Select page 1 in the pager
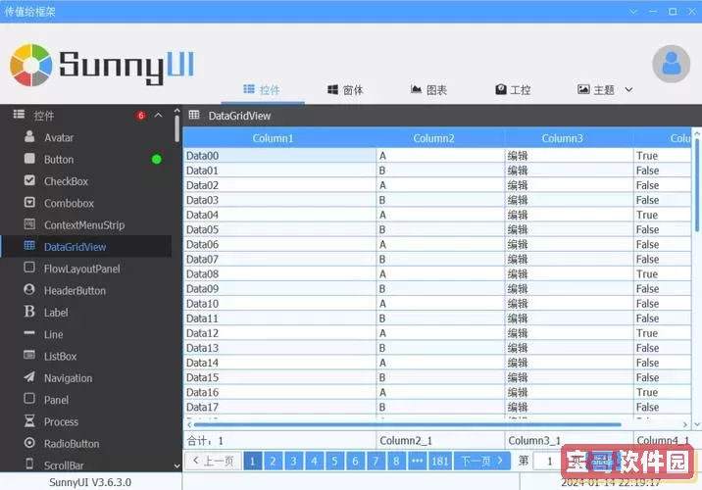 pos(253,461)
